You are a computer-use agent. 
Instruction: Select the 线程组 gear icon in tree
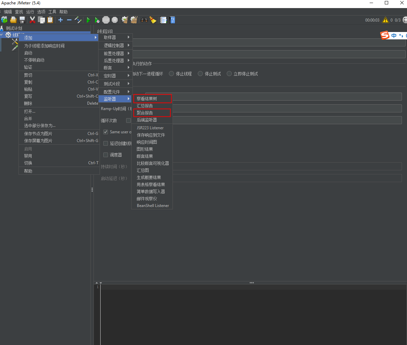tap(8, 35)
